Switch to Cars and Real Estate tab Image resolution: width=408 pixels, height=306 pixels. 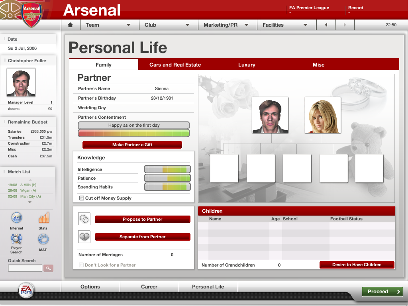click(x=175, y=65)
